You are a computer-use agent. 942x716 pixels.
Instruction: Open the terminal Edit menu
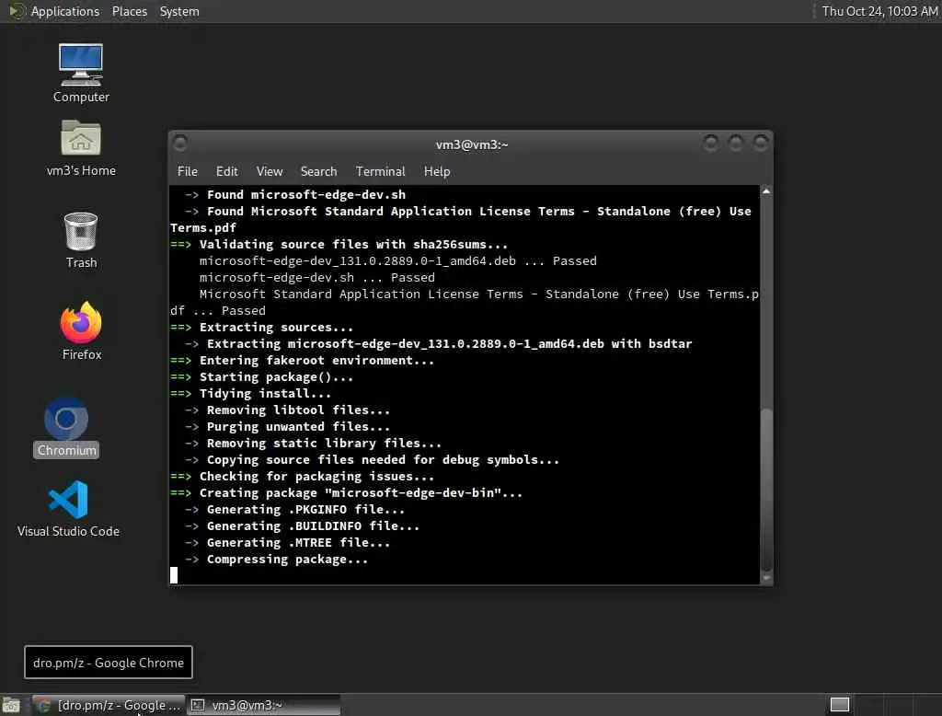(226, 171)
